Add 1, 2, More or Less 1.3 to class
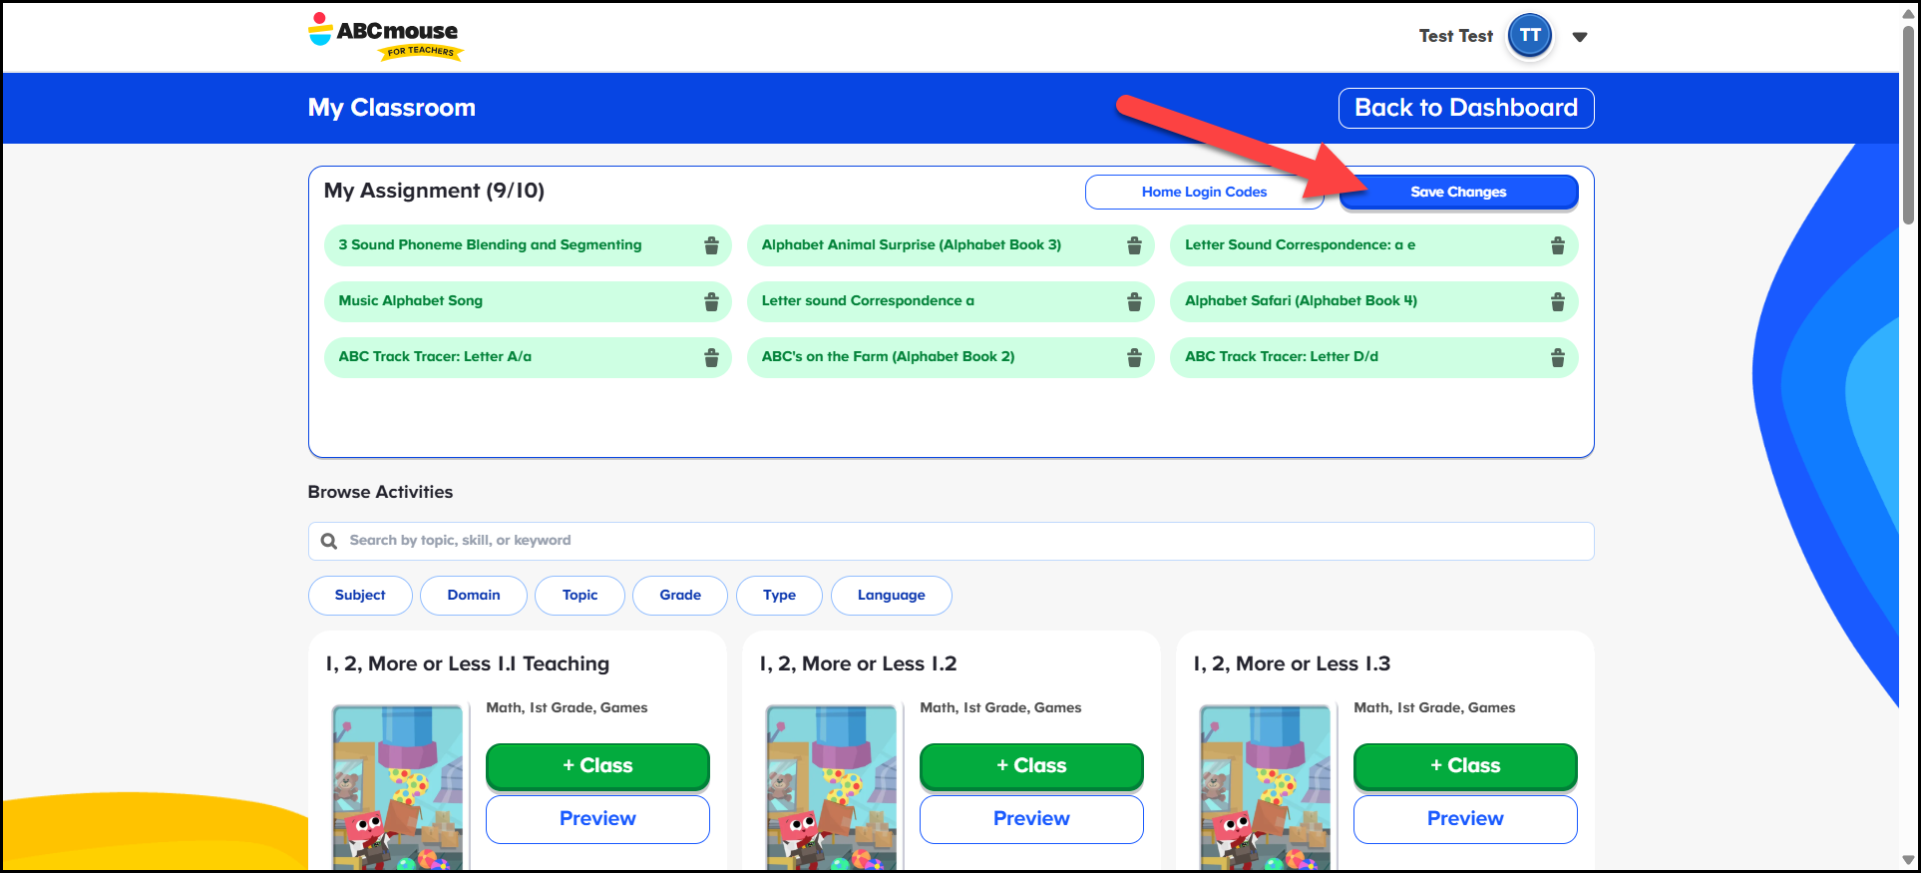Screen dimensions: 1921x873 1465,766
